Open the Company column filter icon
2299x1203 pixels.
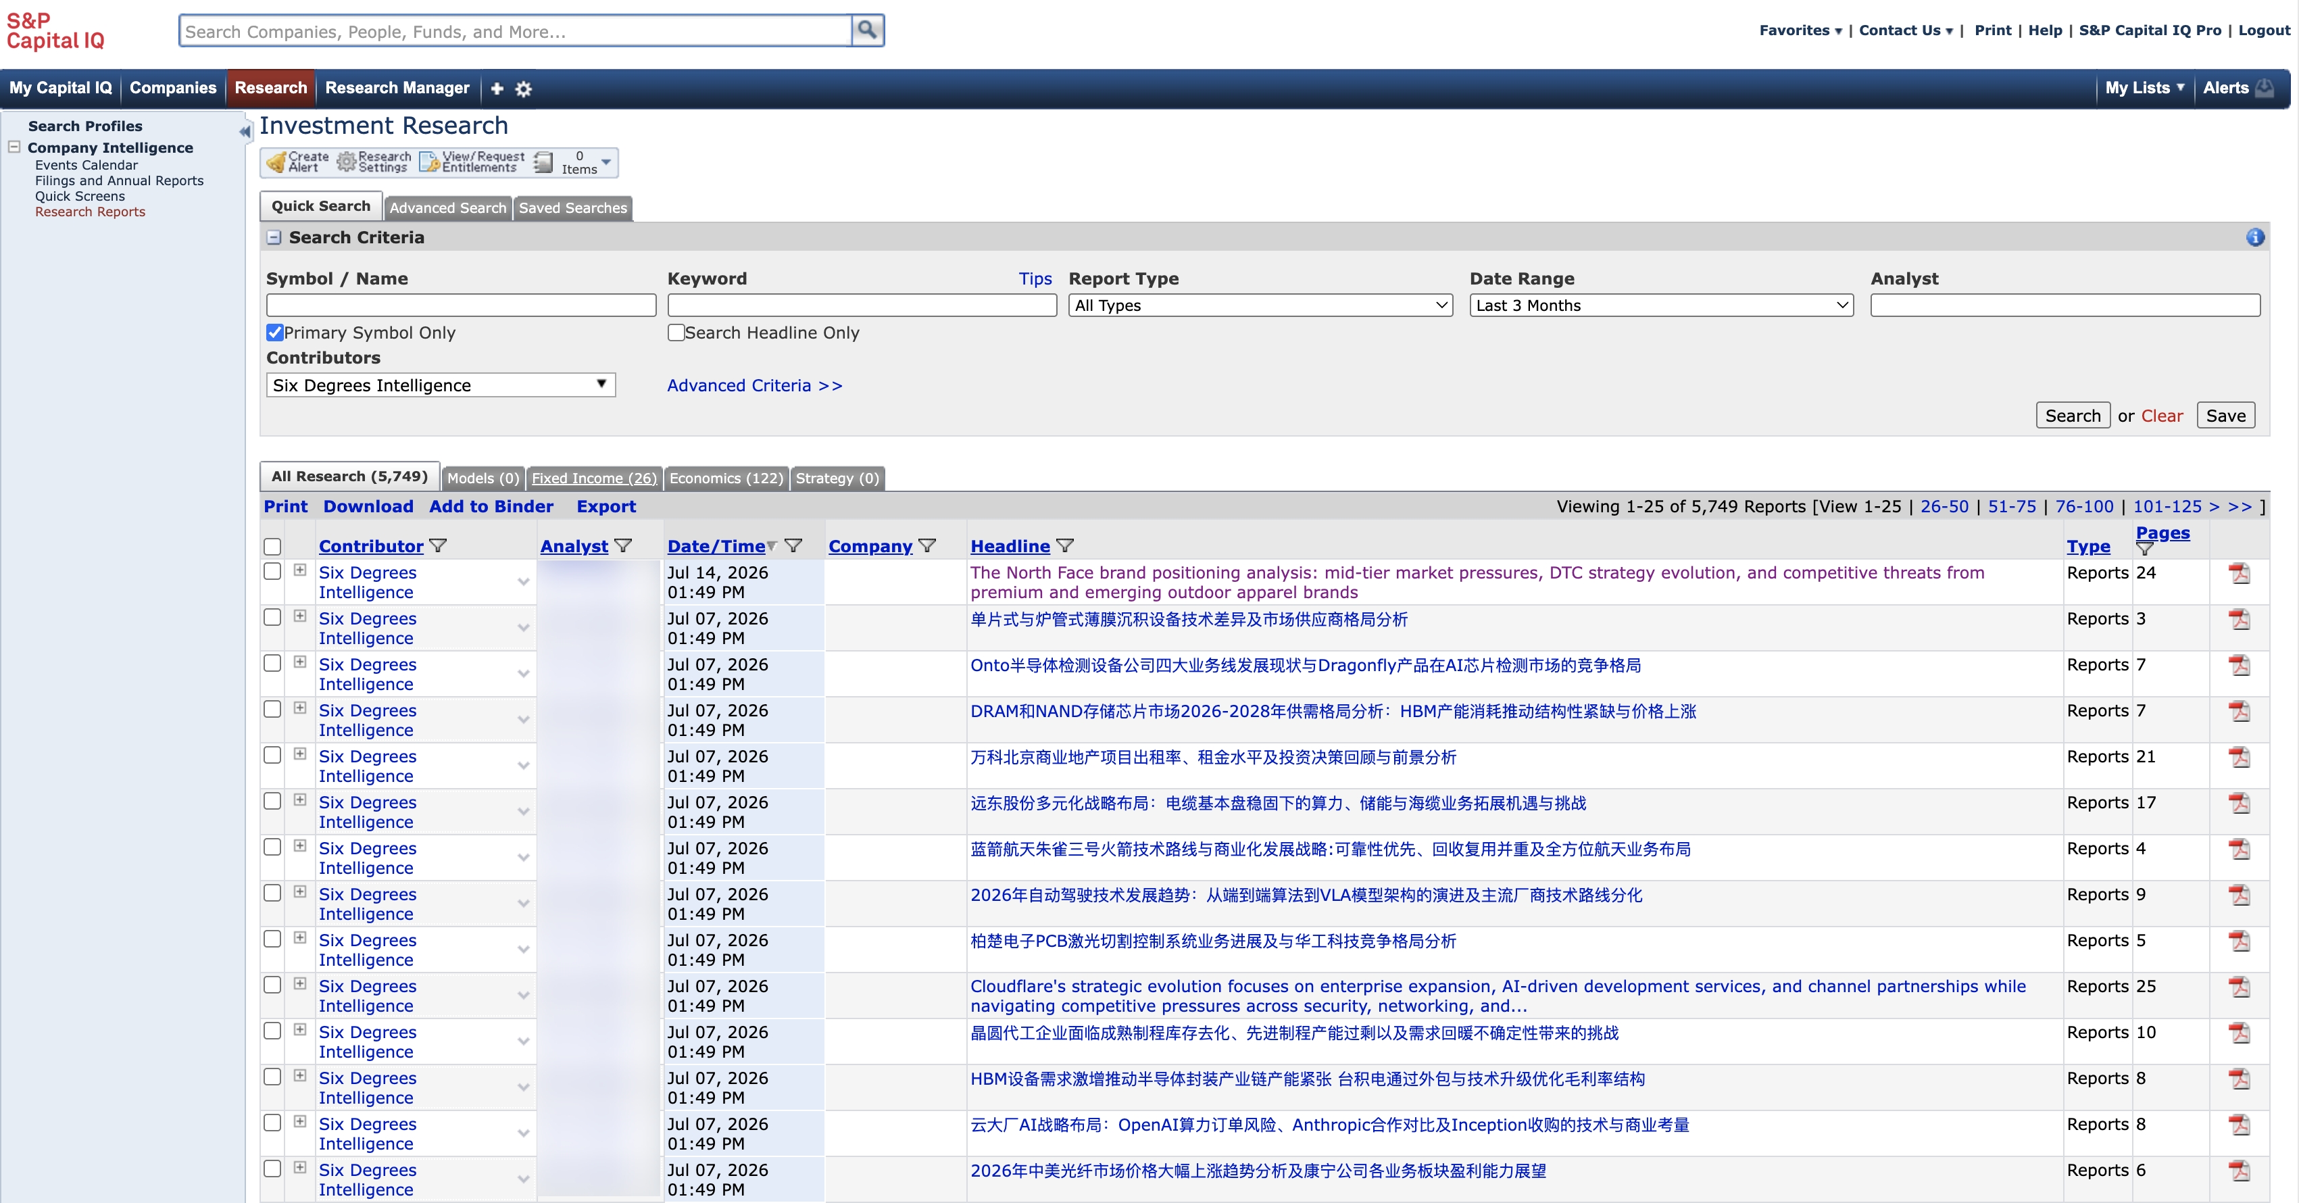(927, 545)
